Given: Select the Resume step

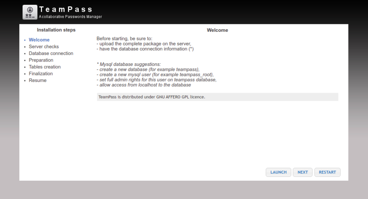Looking at the screenshot, I should pyautogui.click(x=37, y=81).
